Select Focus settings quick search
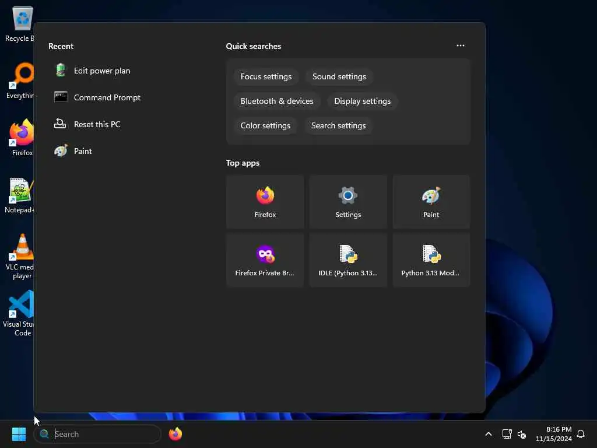The image size is (597, 448). point(266,76)
